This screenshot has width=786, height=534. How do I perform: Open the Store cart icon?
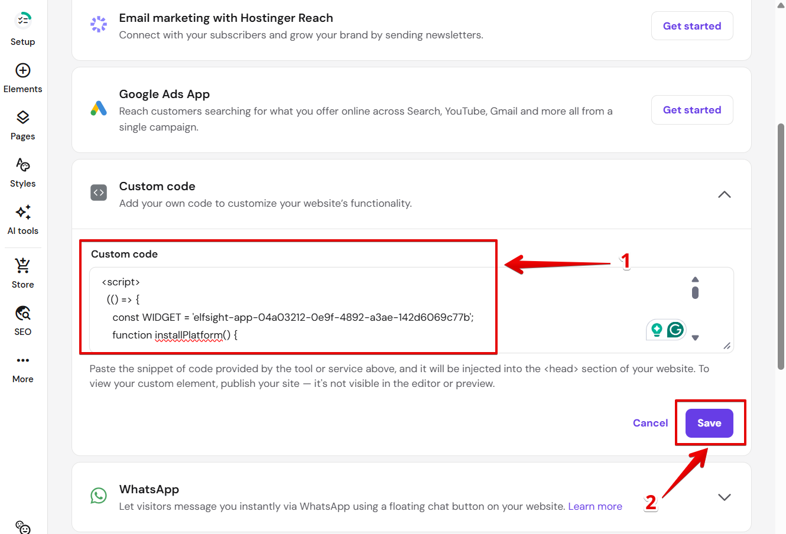(x=22, y=266)
